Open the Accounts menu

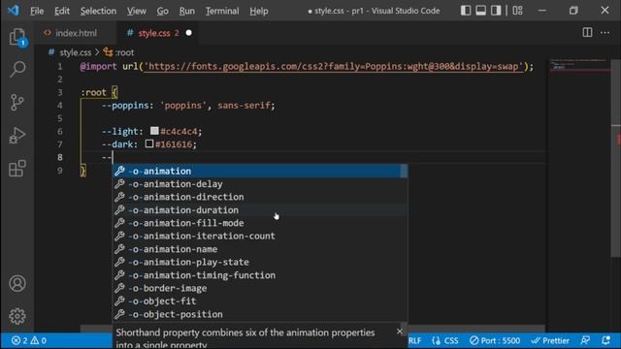(x=17, y=283)
